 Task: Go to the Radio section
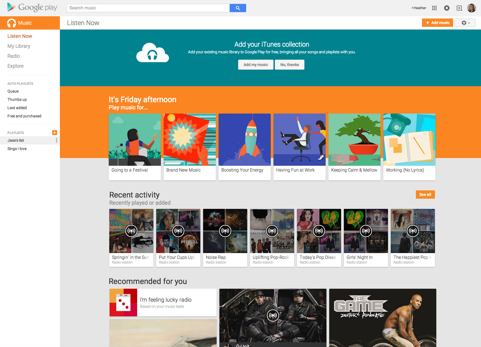(14, 56)
